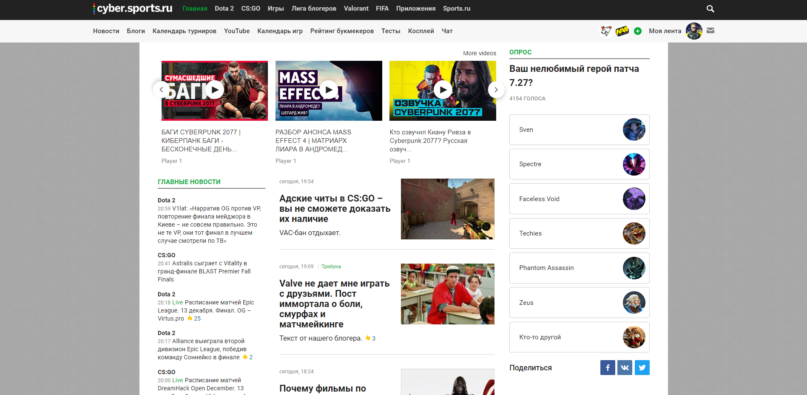Open article Адские читы в CS:GO
The width and height of the screenshot is (807, 395).
coord(335,208)
